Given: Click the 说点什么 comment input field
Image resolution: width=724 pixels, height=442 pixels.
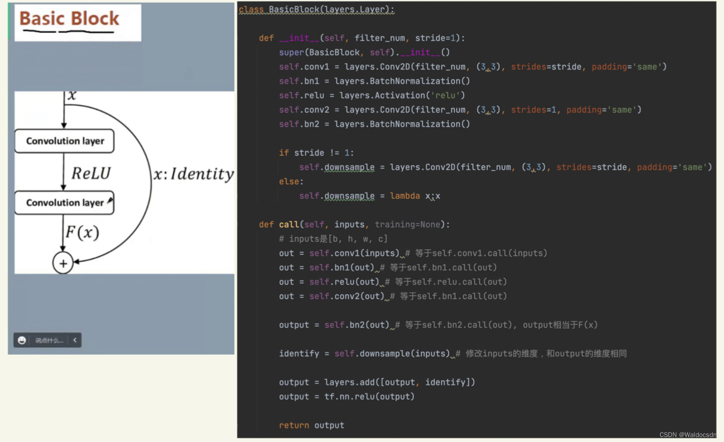Looking at the screenshot, I should [x=48, y=340].
